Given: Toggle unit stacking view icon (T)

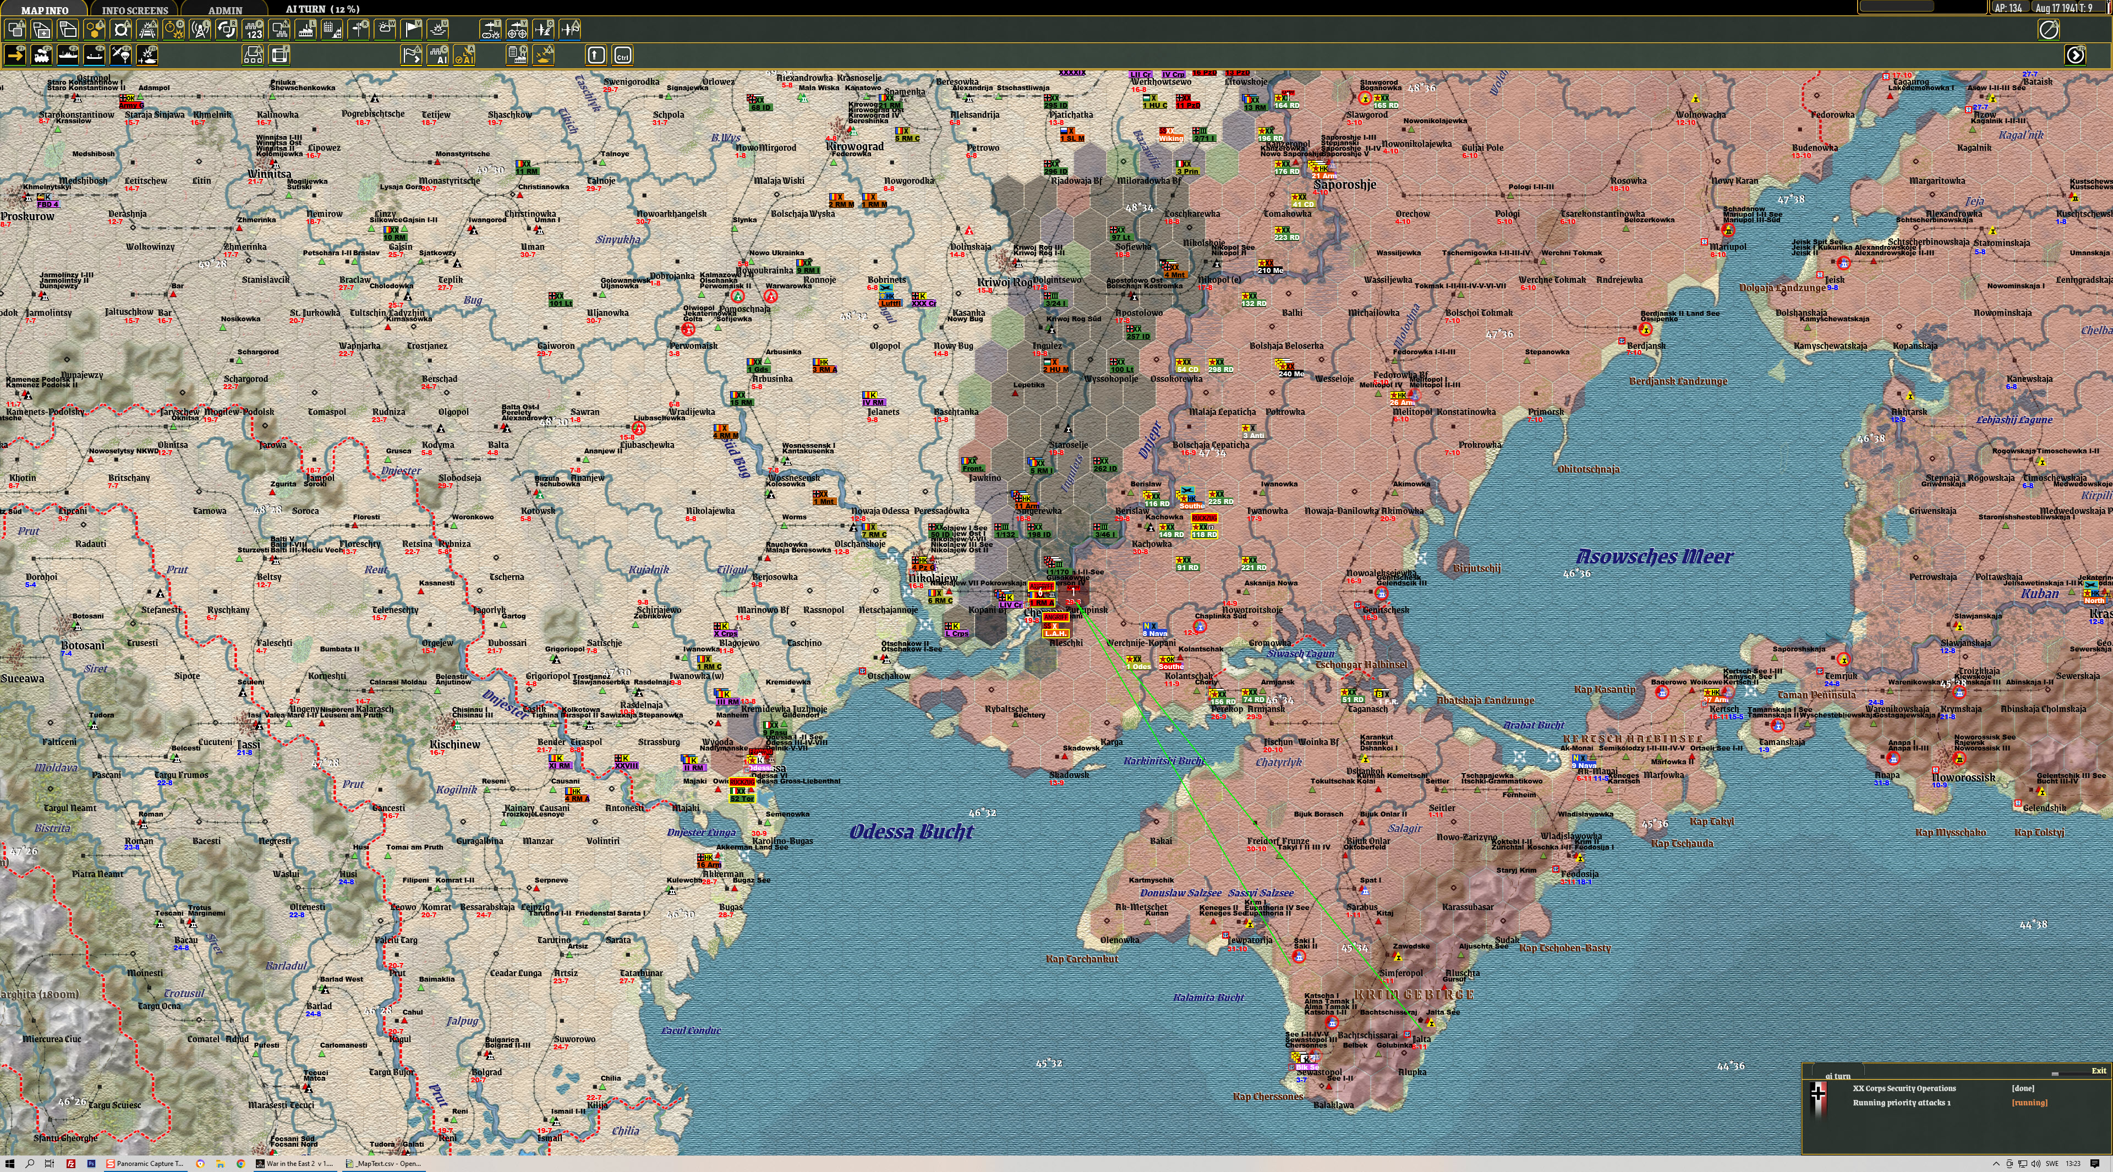Looking at the screenshot, I should [15, 30].
